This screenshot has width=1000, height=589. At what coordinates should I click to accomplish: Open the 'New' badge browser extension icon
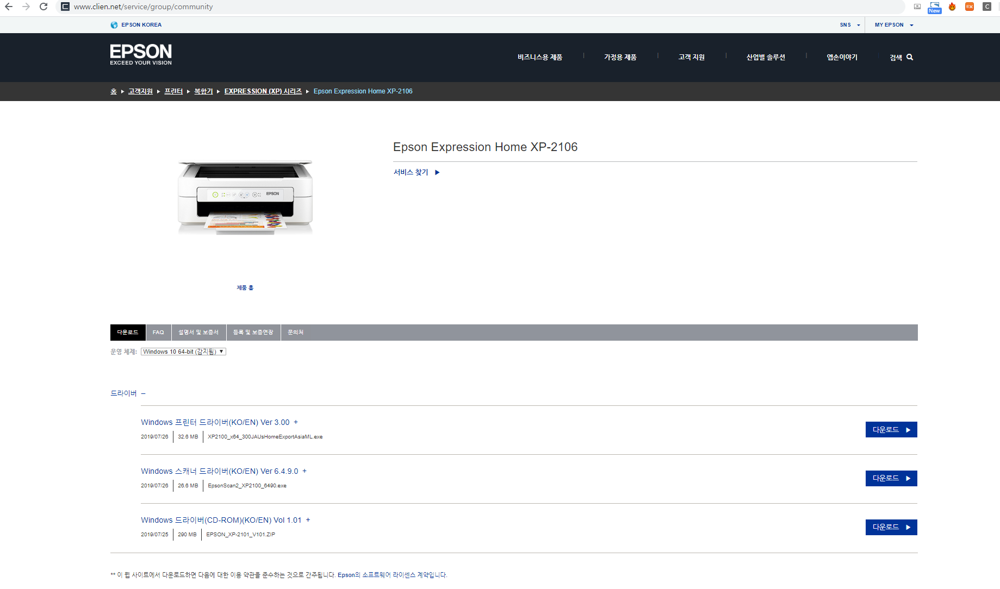point(934,7)
